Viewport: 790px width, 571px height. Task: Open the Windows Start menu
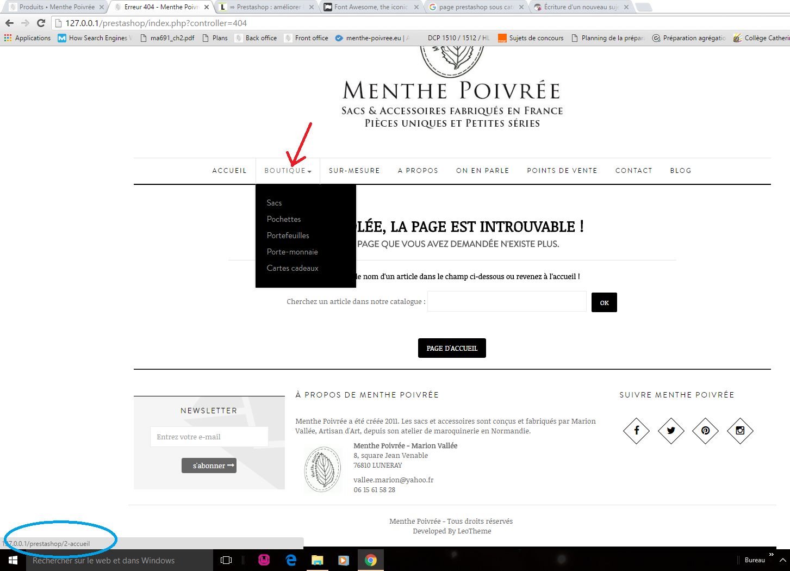13,560
